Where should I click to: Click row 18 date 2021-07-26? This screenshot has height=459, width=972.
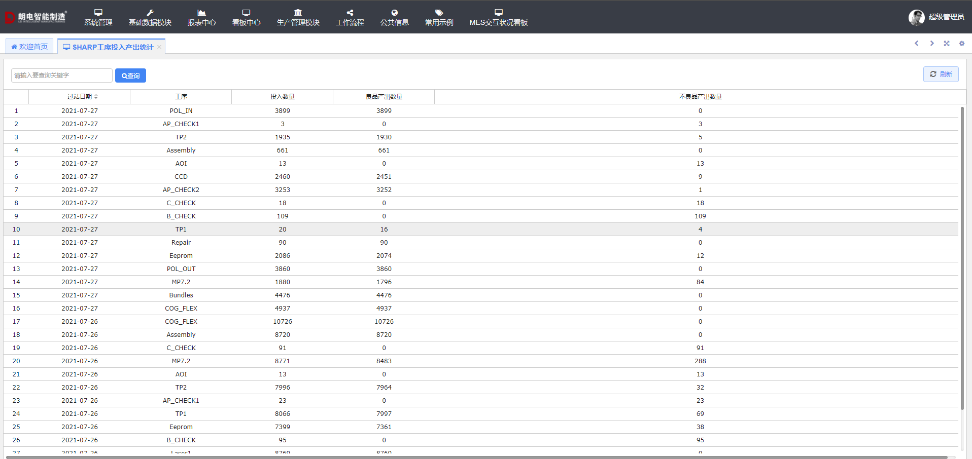[80, 335]
